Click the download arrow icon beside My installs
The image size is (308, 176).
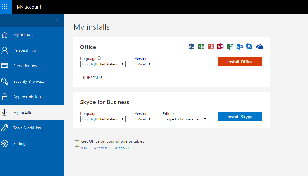tap(5, 112)
